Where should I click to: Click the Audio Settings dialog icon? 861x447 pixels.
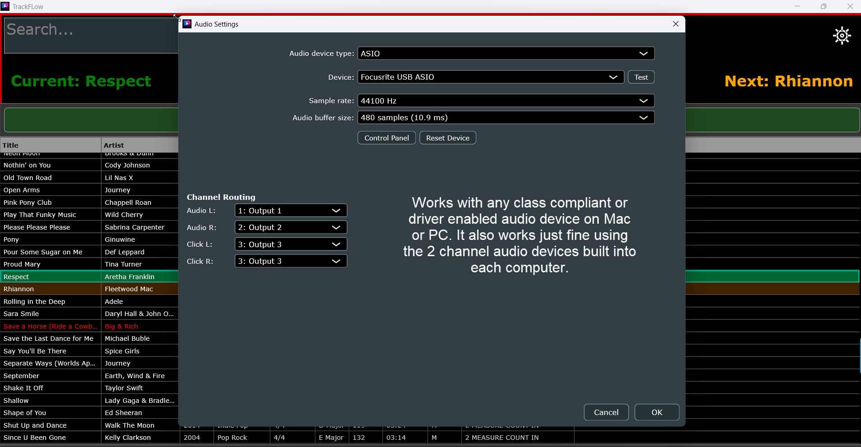tap(187, 24)
